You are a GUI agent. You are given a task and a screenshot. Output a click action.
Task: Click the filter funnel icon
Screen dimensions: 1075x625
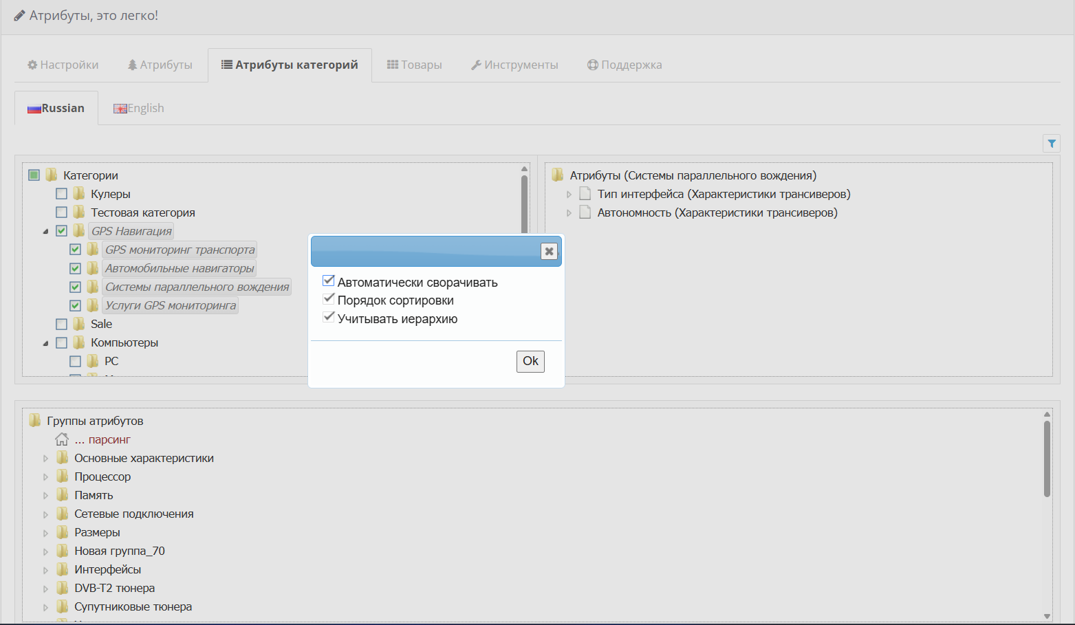[1051, 143]
